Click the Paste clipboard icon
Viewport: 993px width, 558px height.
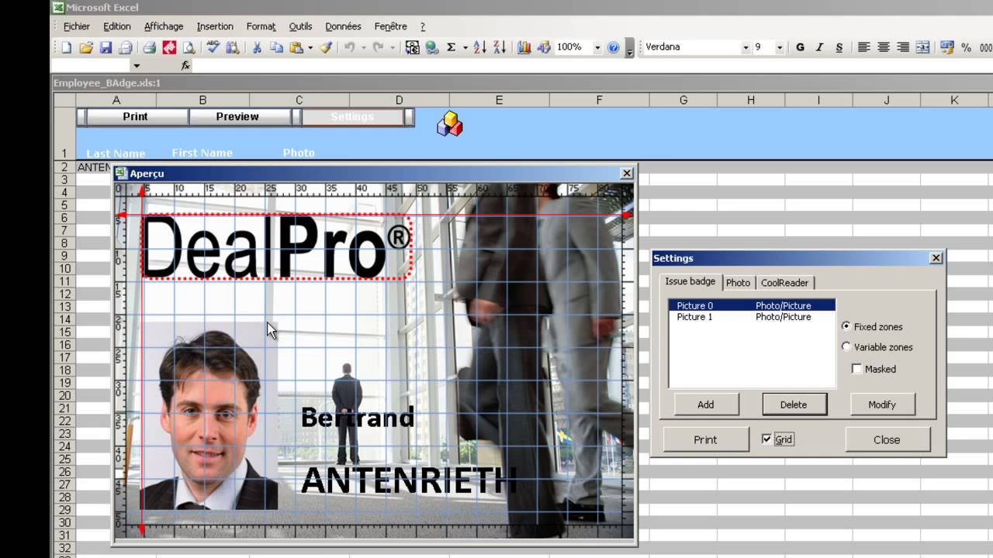[296, 47]
